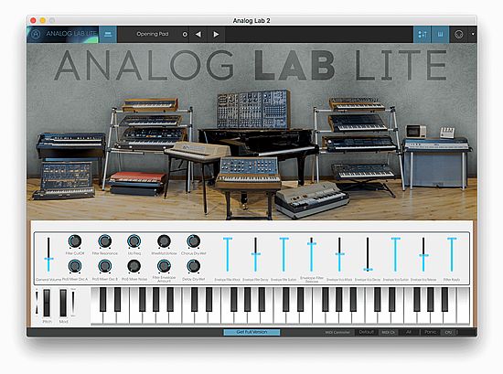503x374 pixels.
Task: Click the Opening Pad preset name
Action: tap(153, 34)
